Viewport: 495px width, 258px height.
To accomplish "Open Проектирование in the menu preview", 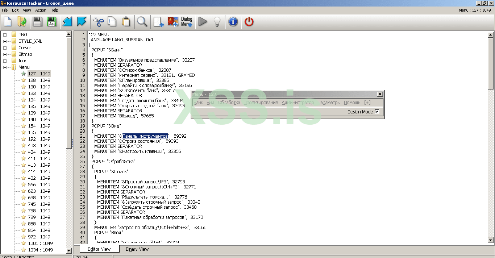I will coord(261,103).
